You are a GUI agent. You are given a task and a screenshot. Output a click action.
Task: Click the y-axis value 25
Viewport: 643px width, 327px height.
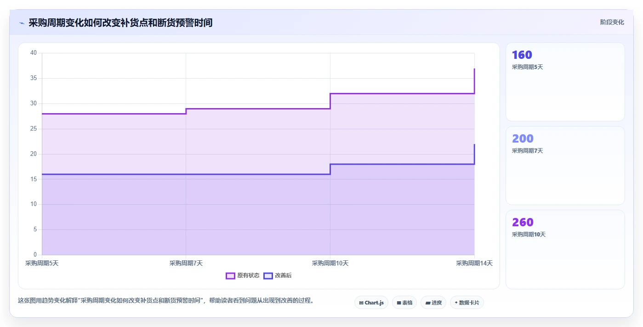[x=34, y=129]
